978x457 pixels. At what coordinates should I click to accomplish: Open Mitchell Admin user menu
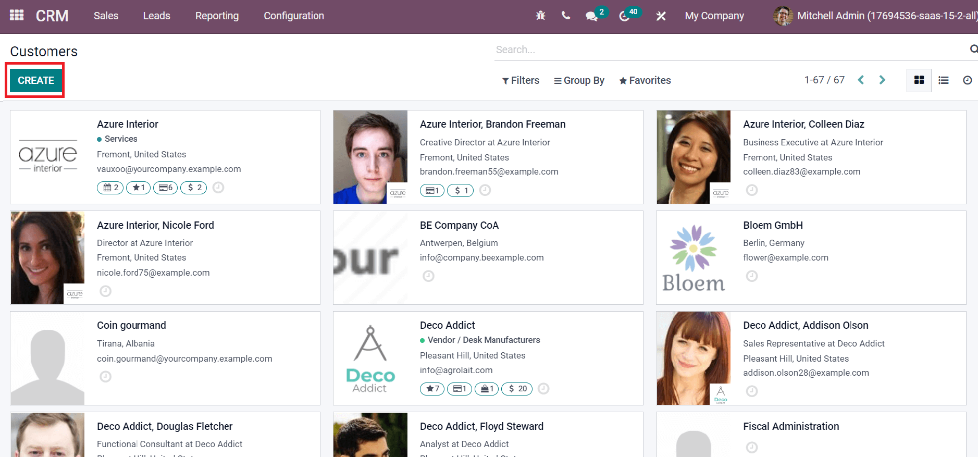coord(875,16)
